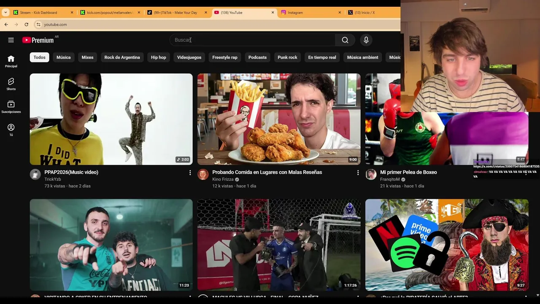Select the Hip hop filter chip
Screen dimensions: 540x304
pyautogui.click(x=159, y=57)
